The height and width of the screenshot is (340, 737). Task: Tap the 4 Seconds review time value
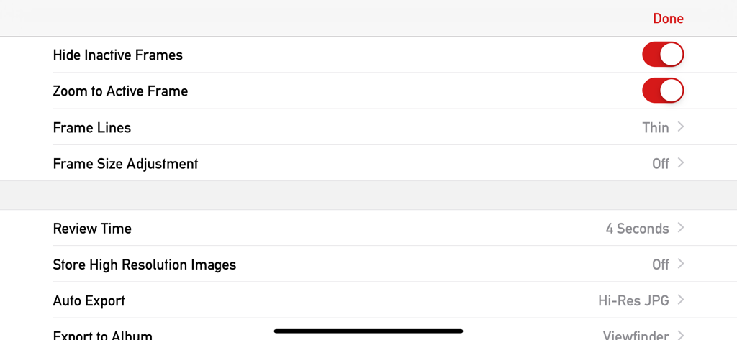pyautogui.click(x=637, y=229)
